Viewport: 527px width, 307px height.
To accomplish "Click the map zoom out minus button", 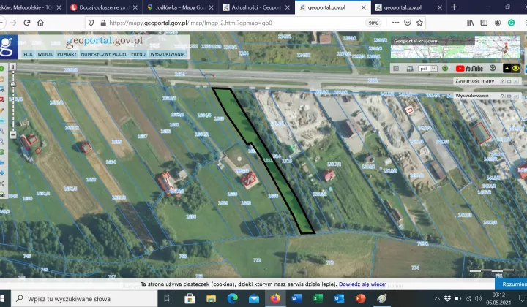I will click(x=13, y=135).
